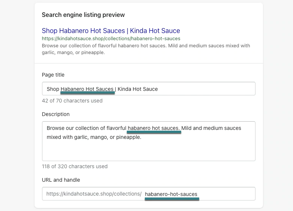Click the "habanero-hot-sauces" handle text
Viewport: 293px width, 211px height.
click(x=171, y=194)
